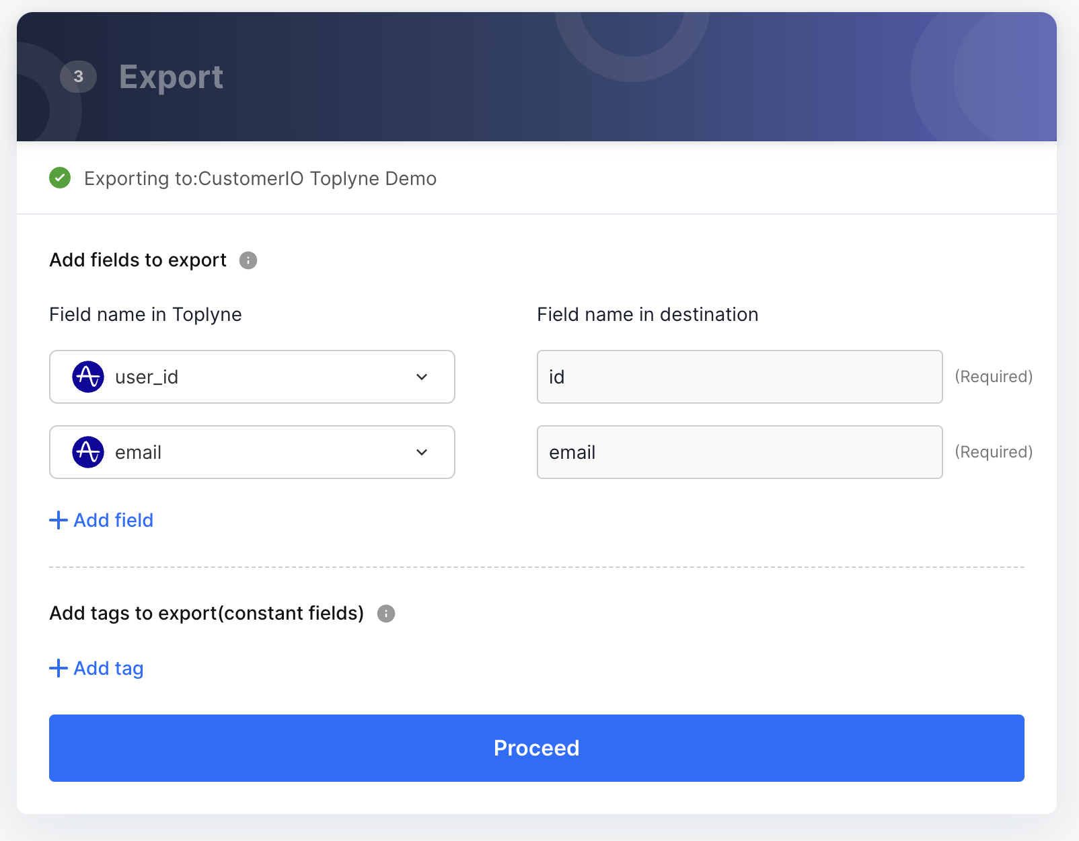Click Exporting to:CustomerIO Toplyne Demo text

coord(260,179)
